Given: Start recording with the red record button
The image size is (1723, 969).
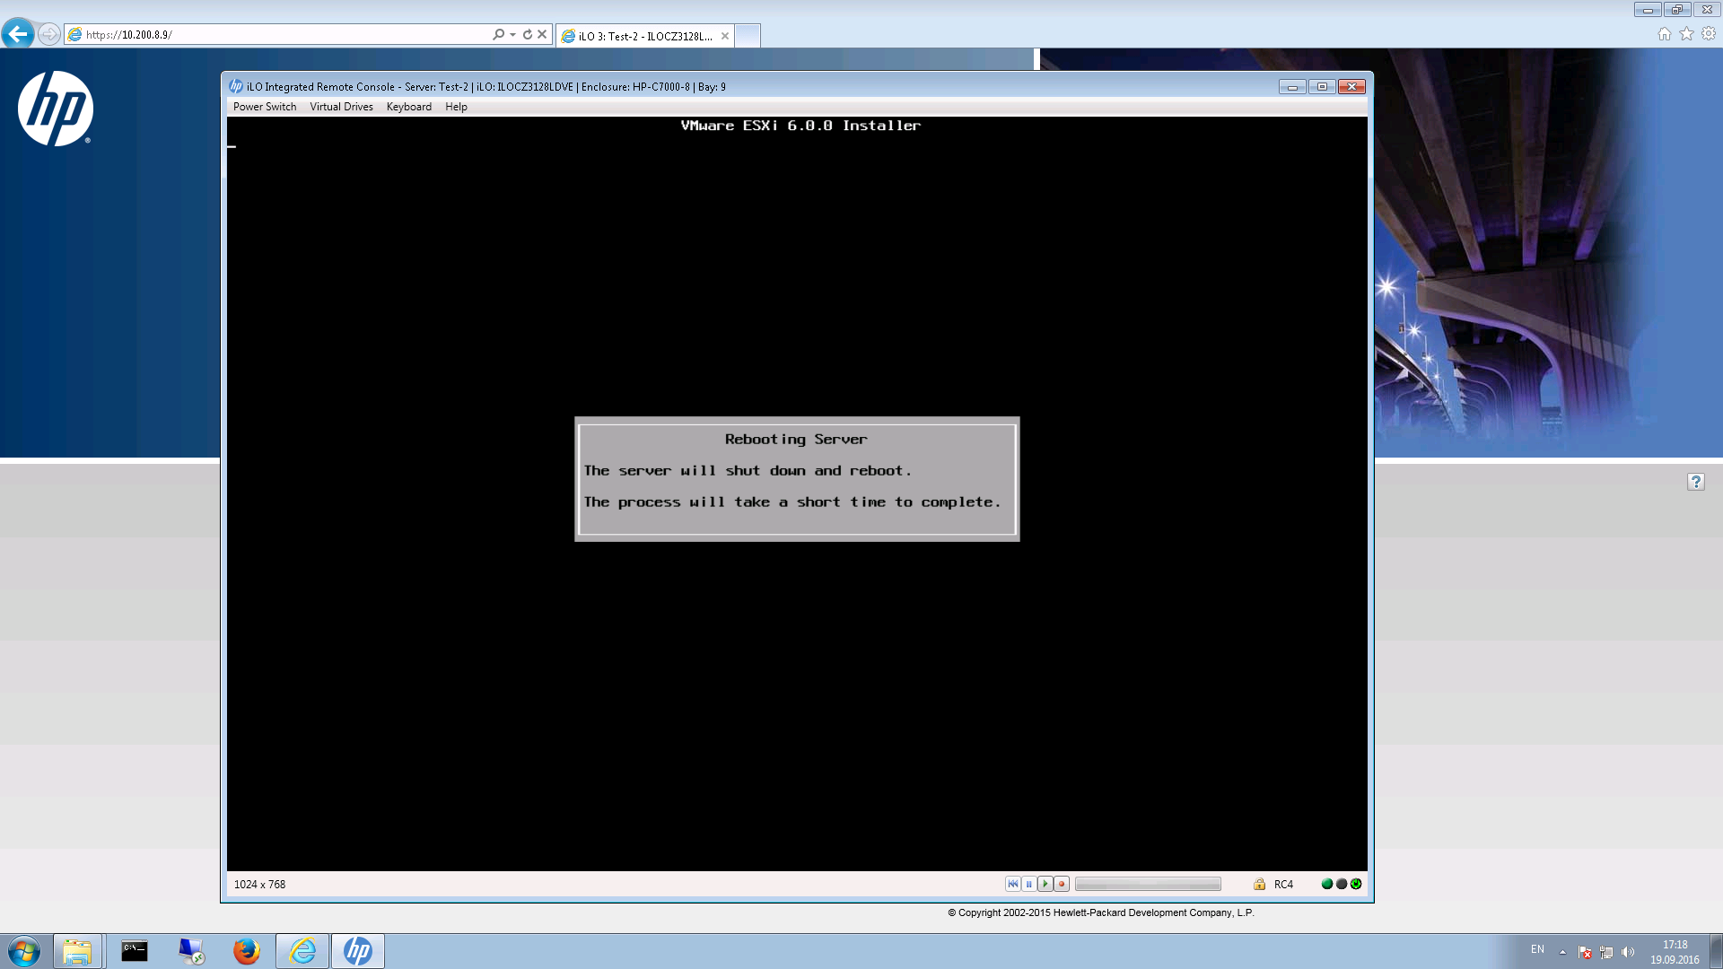Looking at the screenshot, I should coord(1062,884).
